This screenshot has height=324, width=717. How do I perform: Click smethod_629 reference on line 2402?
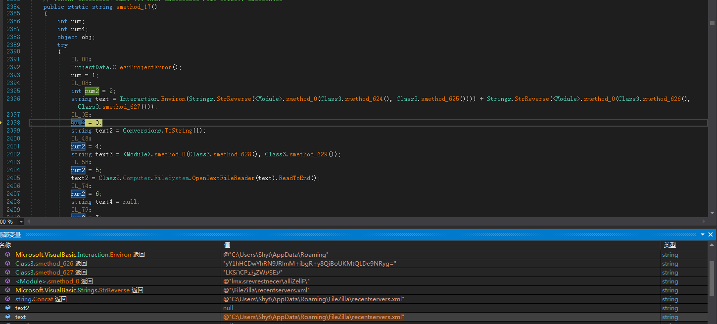[x=309, y=154]
